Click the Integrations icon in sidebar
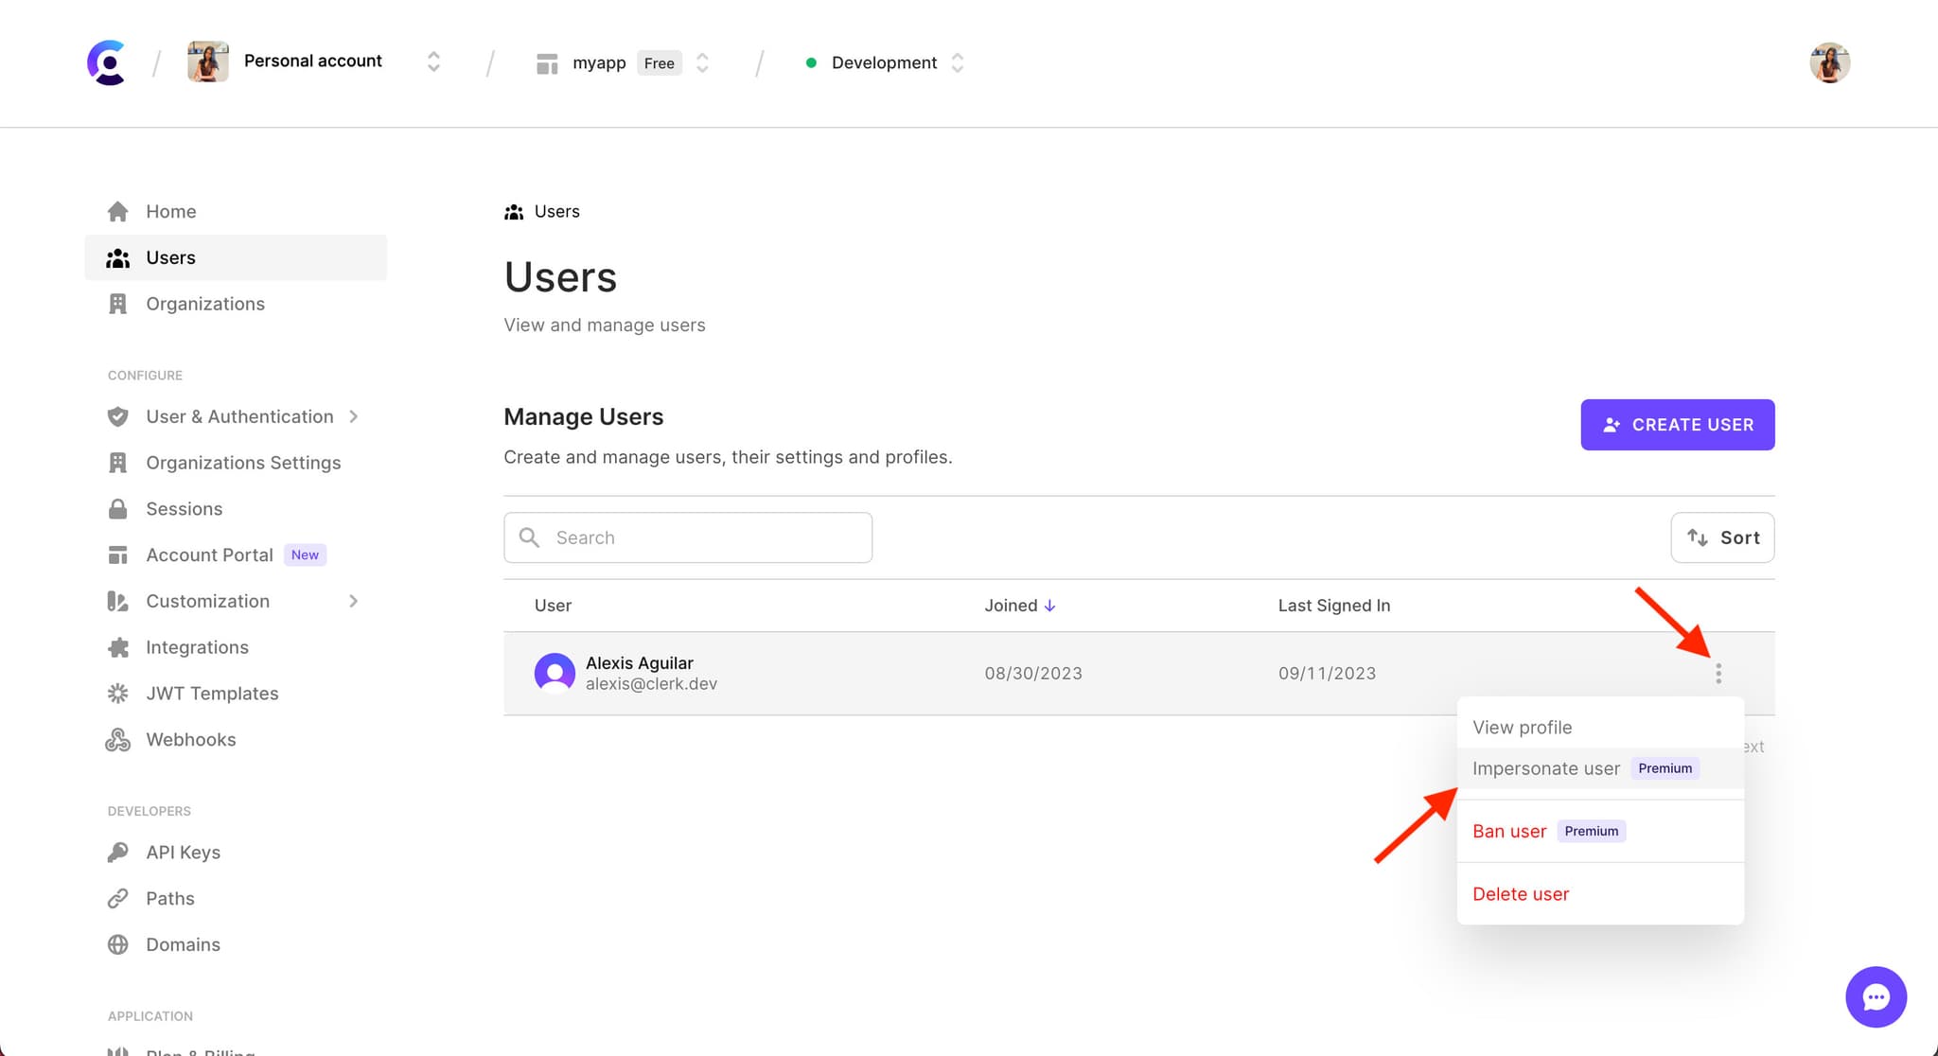The width and height of the screenshot is (1938, 1056). pyautogui.click(x=119, y=647)
